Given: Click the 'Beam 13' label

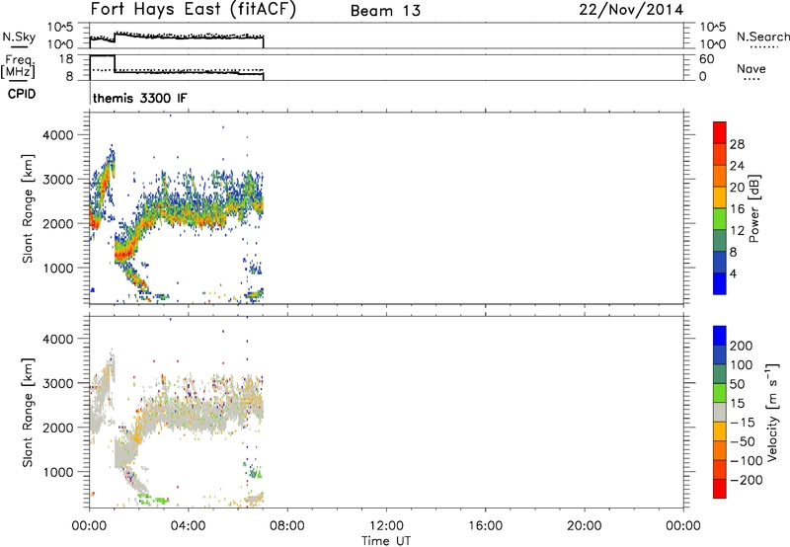Looking at the screenshot, I should (385, 11).
